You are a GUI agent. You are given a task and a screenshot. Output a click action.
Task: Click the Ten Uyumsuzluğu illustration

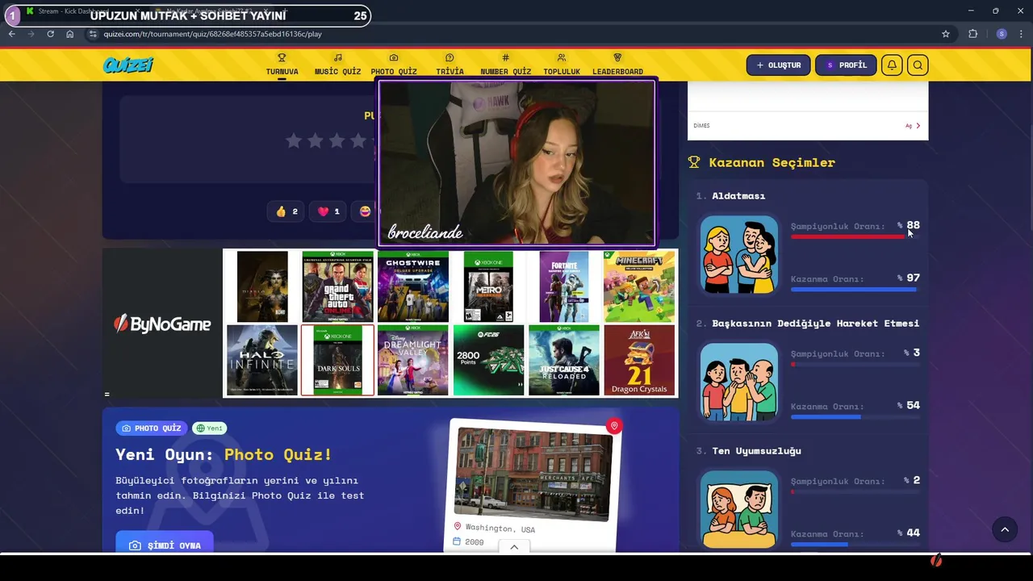(x=739, y=510)
